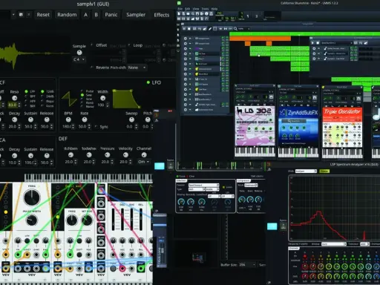Show the Piano Roll via LMMS toolbar icon
This screenshot has height=285, width=380.
[188, 19]
